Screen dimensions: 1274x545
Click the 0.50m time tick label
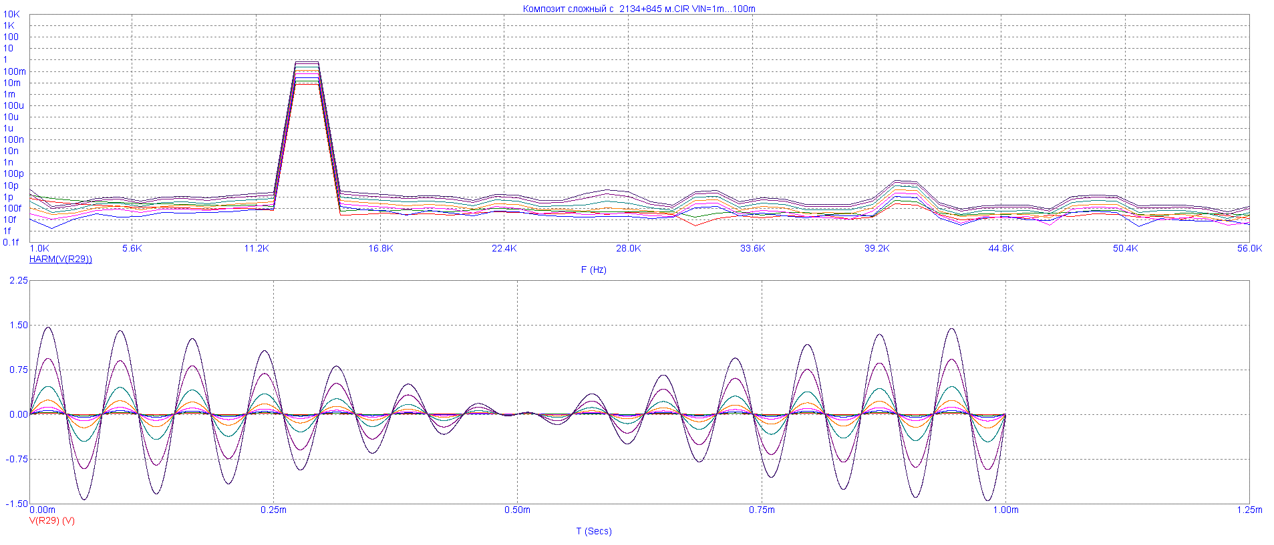(517, 510)
